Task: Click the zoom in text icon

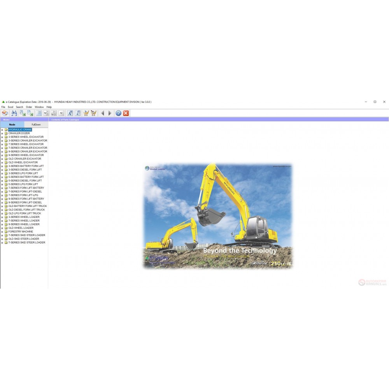Action: pyautogui.click(x=70, y=113)
